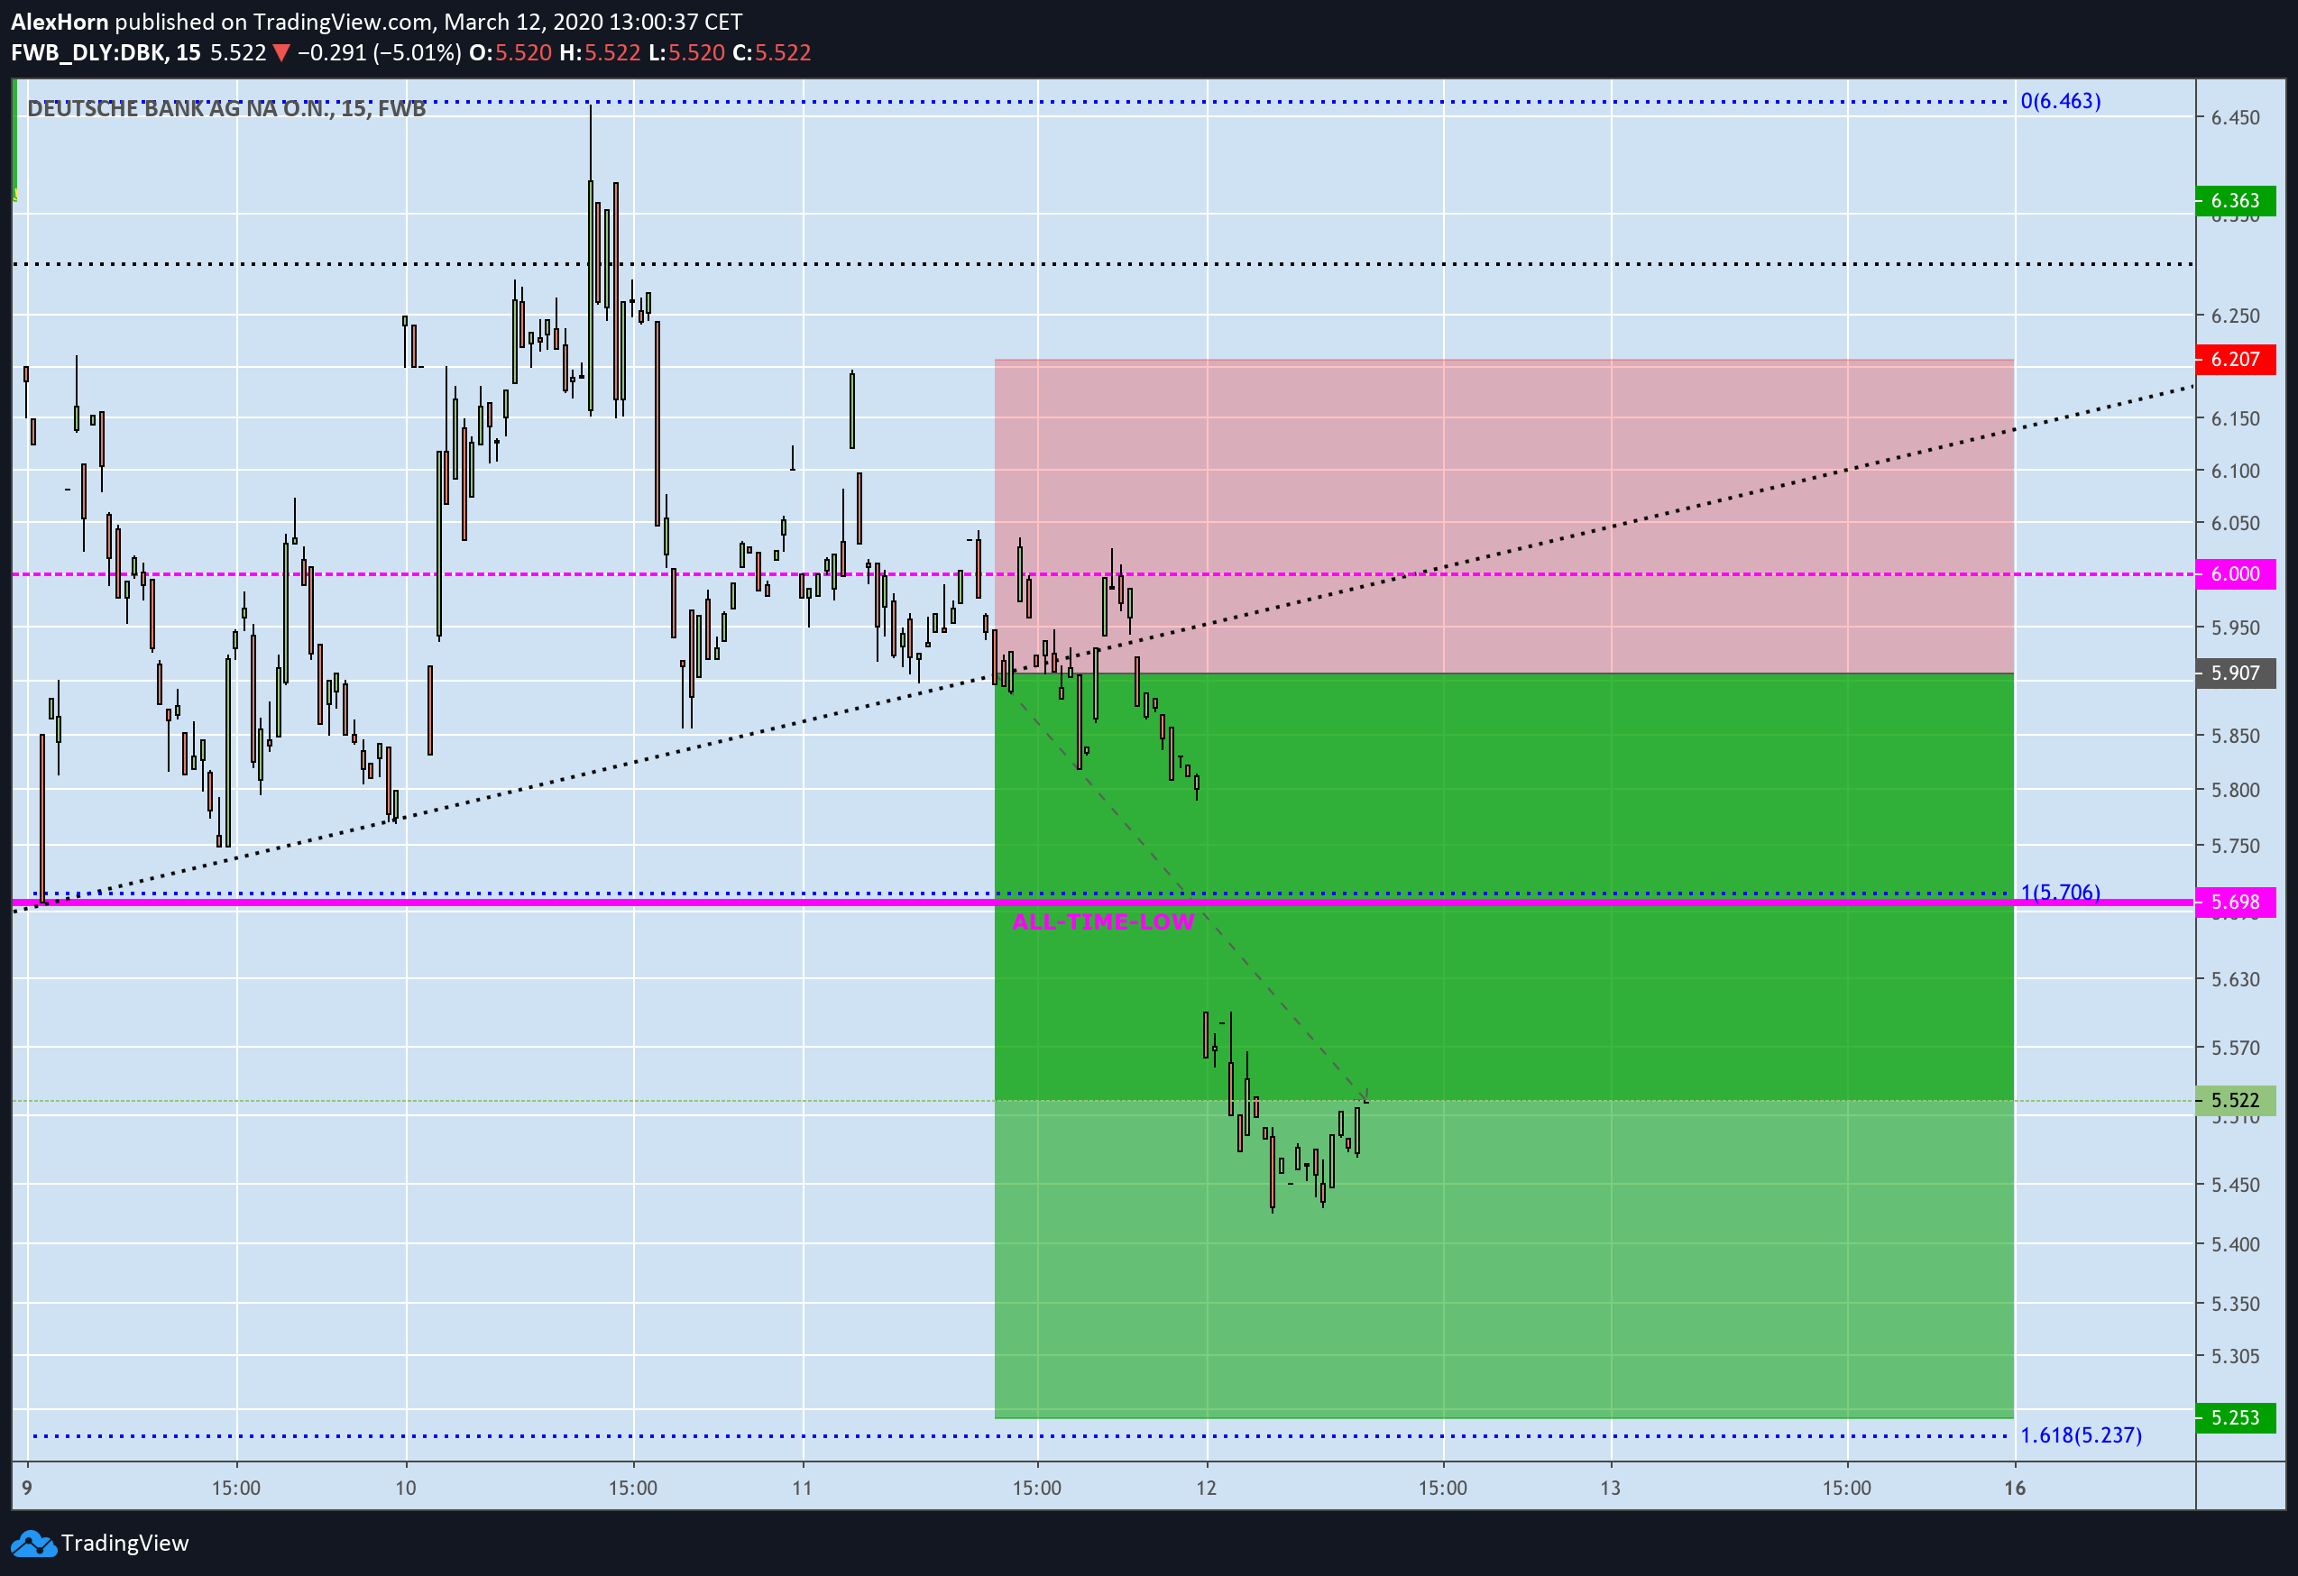The height and width of the screenshot is (1576, 2298).
Task: Click the AlexHorn author name
Action: point(60,22)
